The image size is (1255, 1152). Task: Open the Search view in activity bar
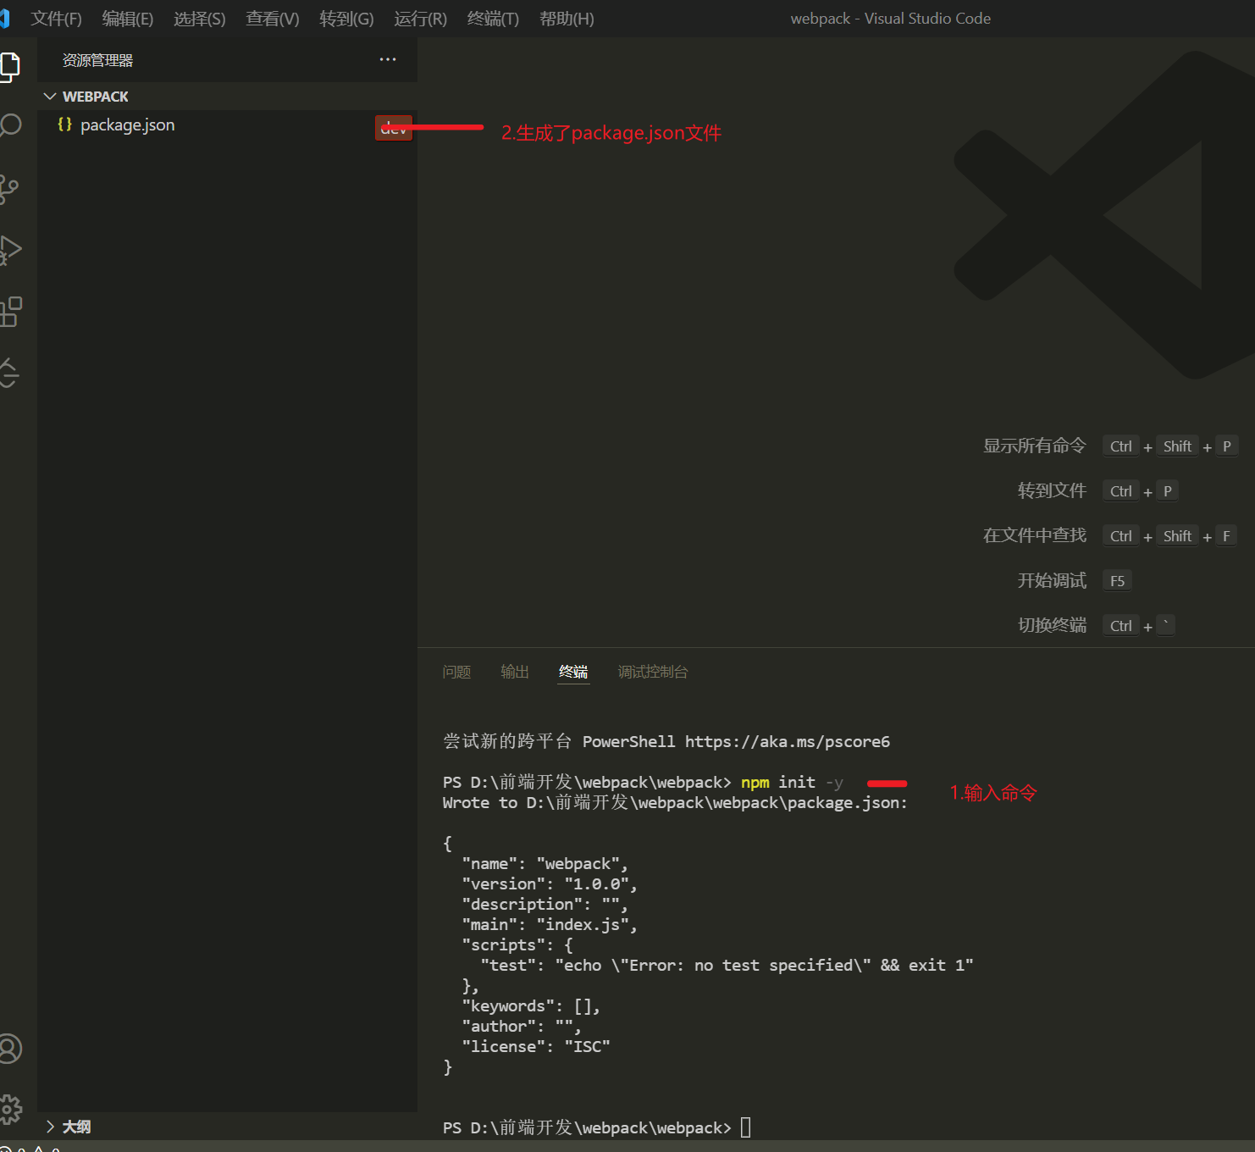pyautogui.click(x=9, y=126)
